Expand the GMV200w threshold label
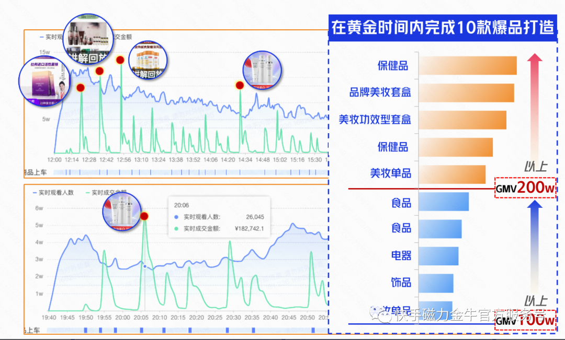This screenshot has width=565, height=340. [x=526, y=188]
